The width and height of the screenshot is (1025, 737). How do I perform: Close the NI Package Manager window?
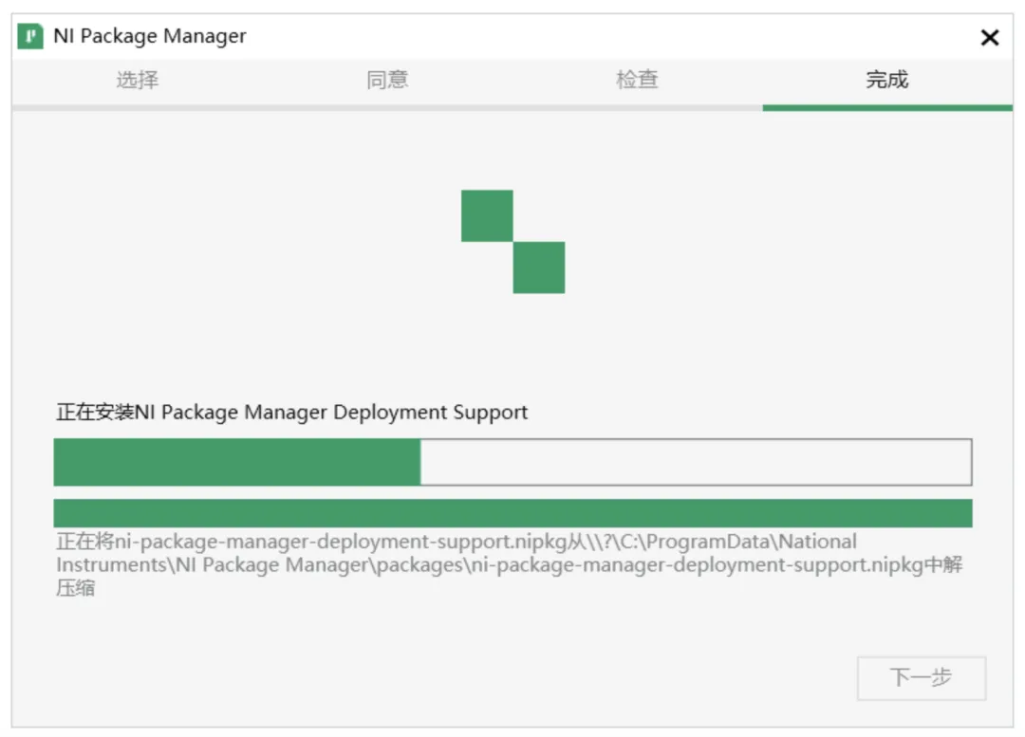(x=990, y=38)
